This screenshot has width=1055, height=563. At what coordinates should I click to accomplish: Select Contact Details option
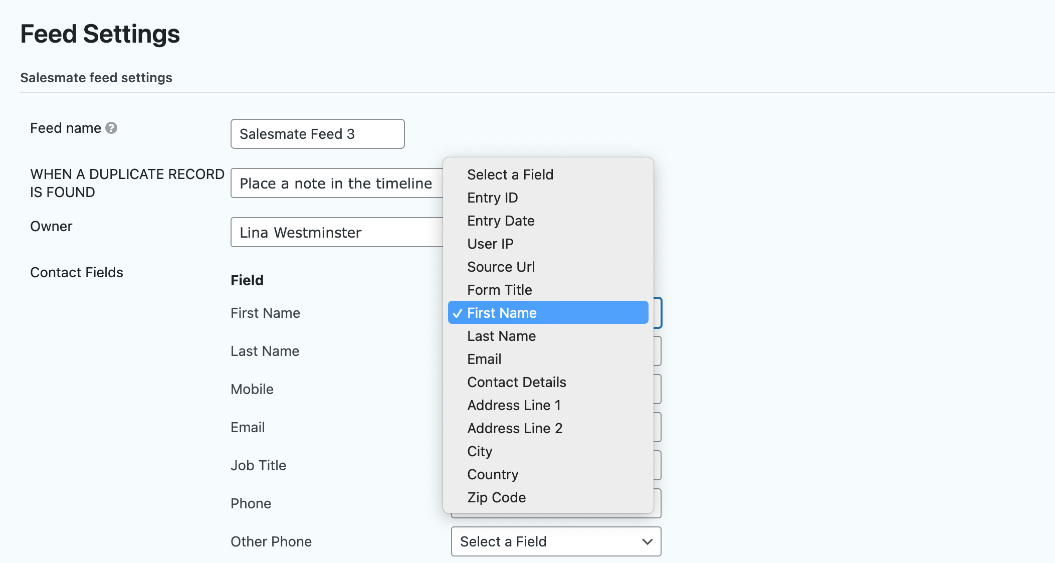(548, 382)
